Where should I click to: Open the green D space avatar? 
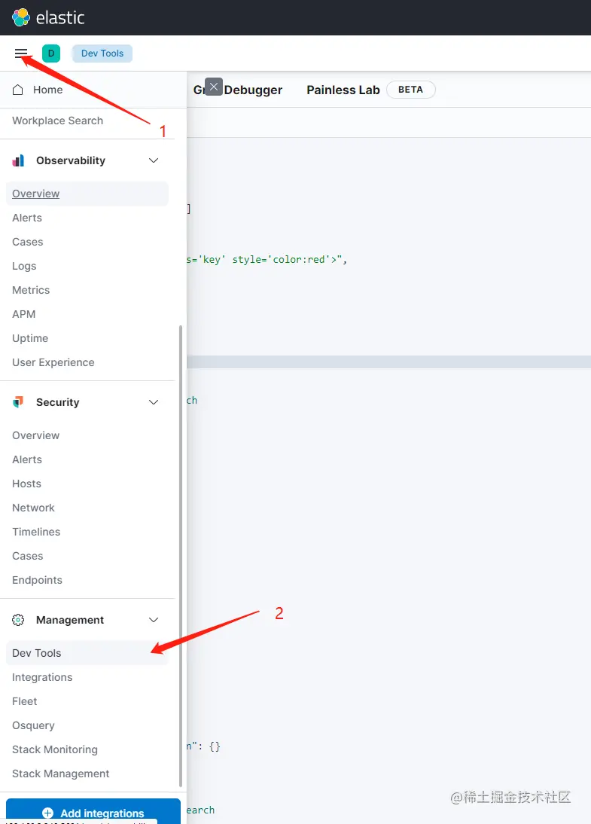[51, 53]
